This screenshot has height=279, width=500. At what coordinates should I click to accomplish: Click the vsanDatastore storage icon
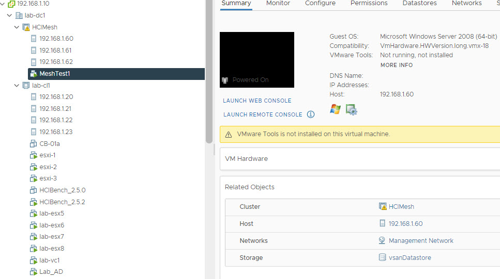[x=383, y=258]
